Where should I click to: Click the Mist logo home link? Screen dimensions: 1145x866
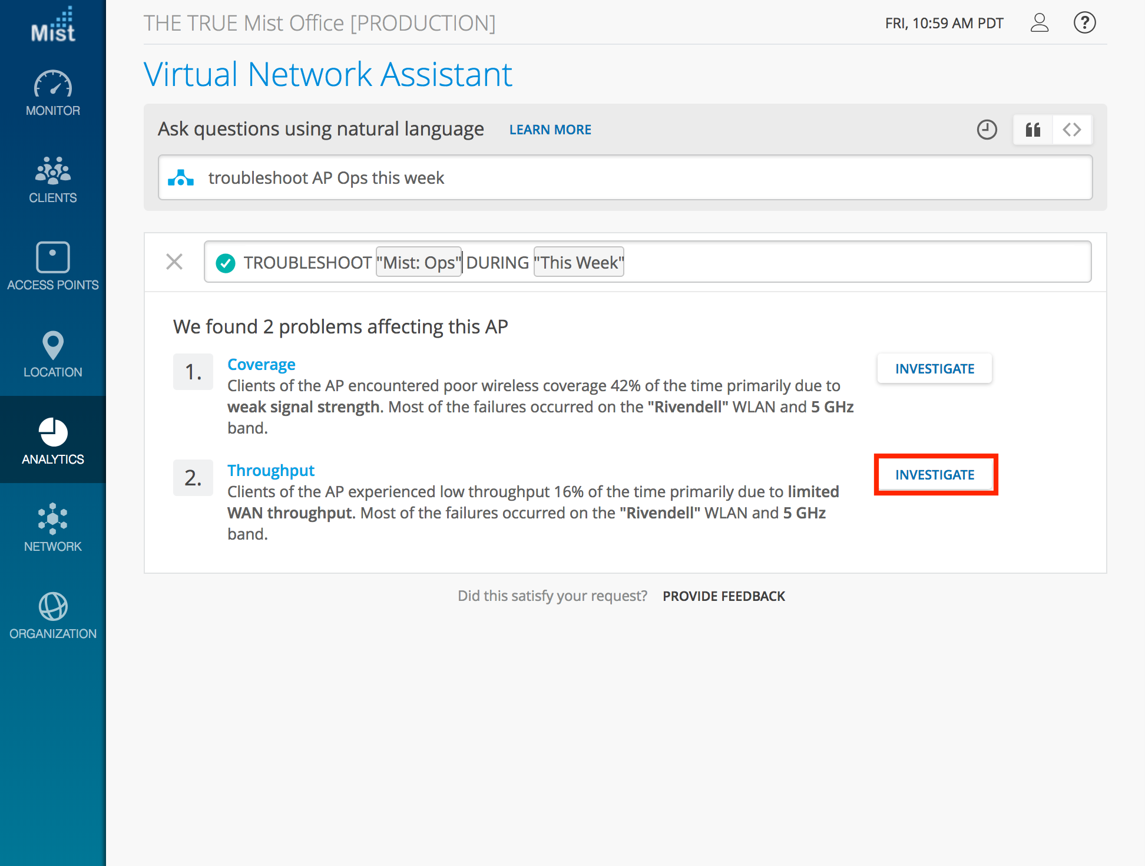click(53, 26)
